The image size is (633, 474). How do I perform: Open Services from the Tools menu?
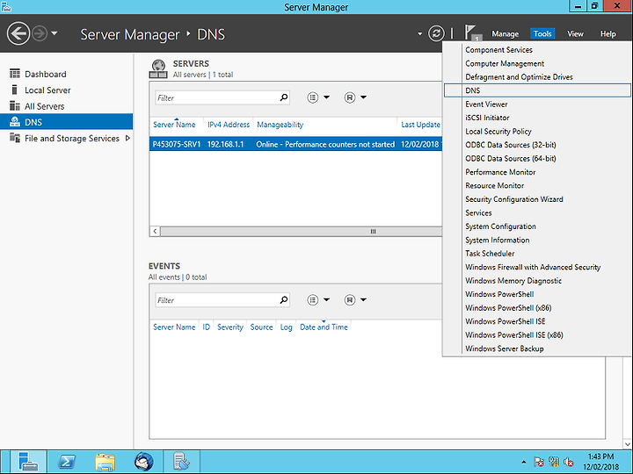537,212
